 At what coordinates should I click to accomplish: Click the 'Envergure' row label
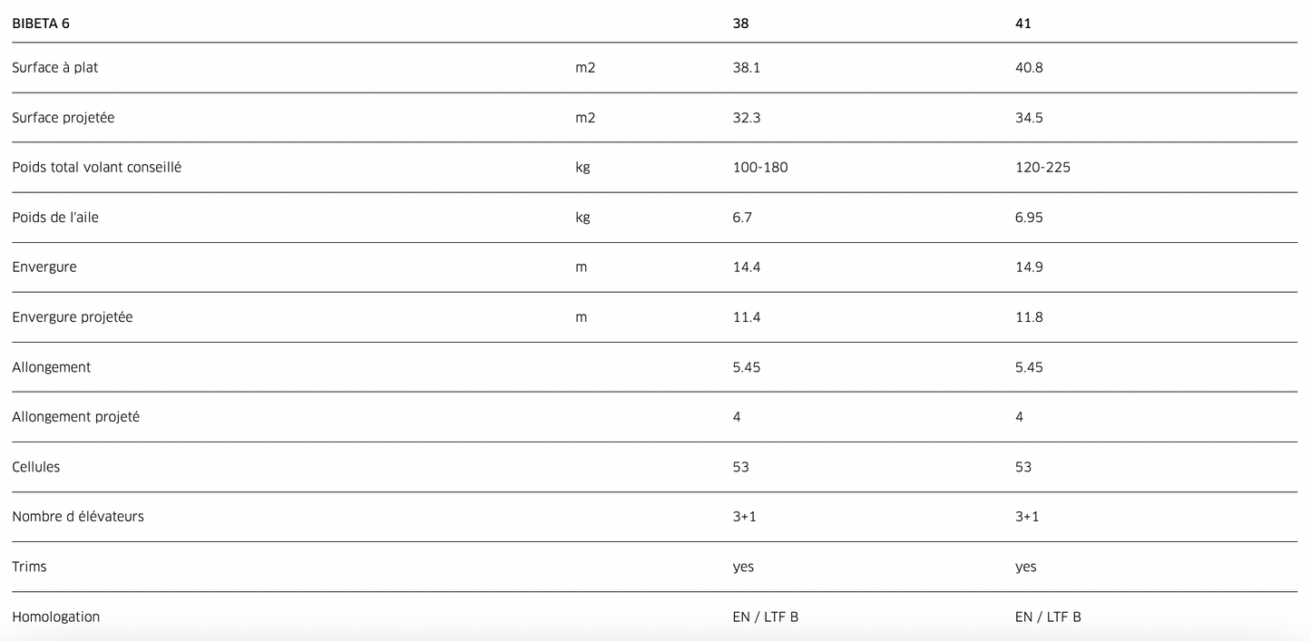point(44,267)
